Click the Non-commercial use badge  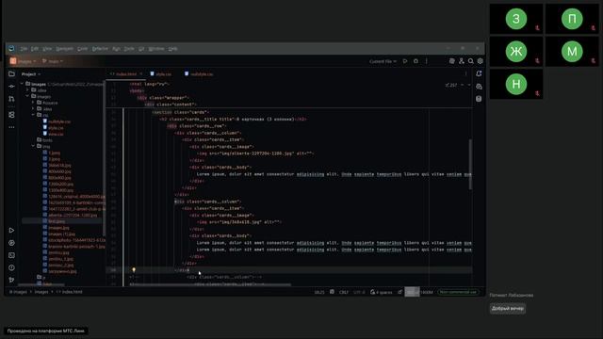point(459,292)
